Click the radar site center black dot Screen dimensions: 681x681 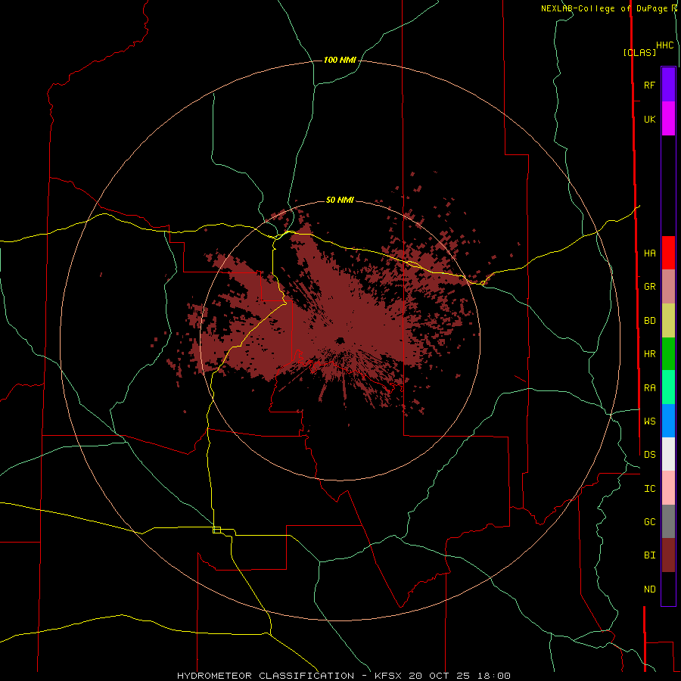point(340,340)
